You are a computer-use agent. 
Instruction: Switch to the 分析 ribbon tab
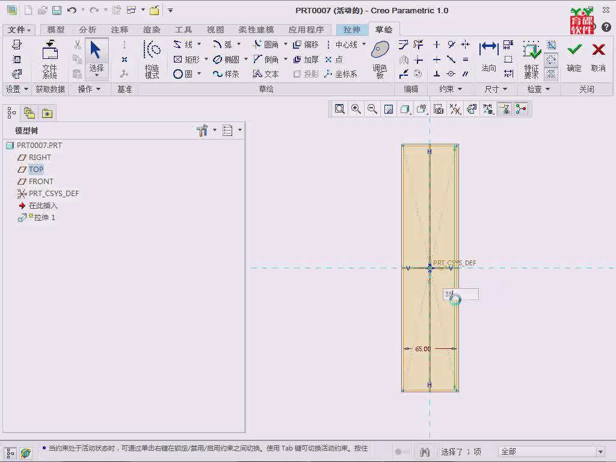coord(87,29)
